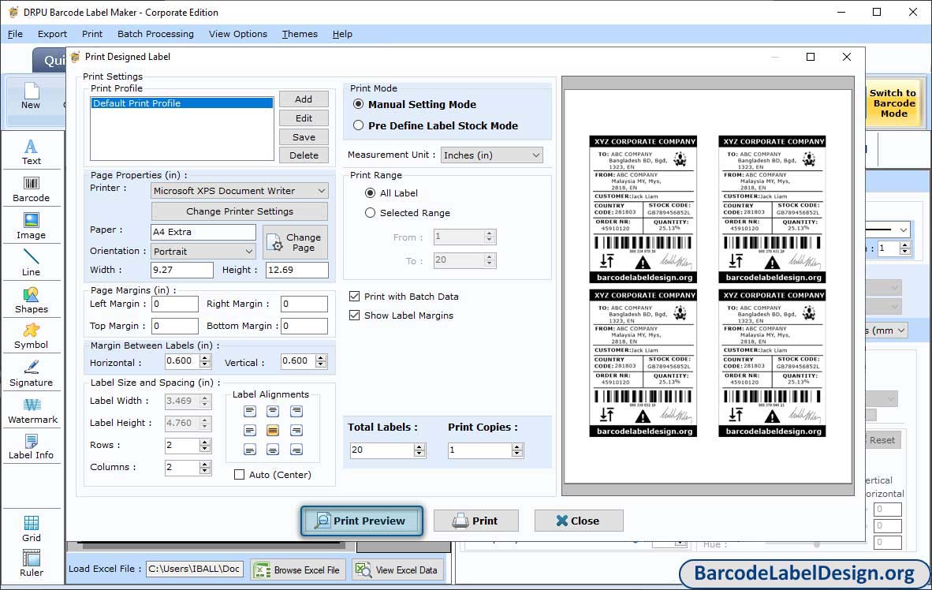
Task: Click View Excel Data button
Action: [397, 569]
